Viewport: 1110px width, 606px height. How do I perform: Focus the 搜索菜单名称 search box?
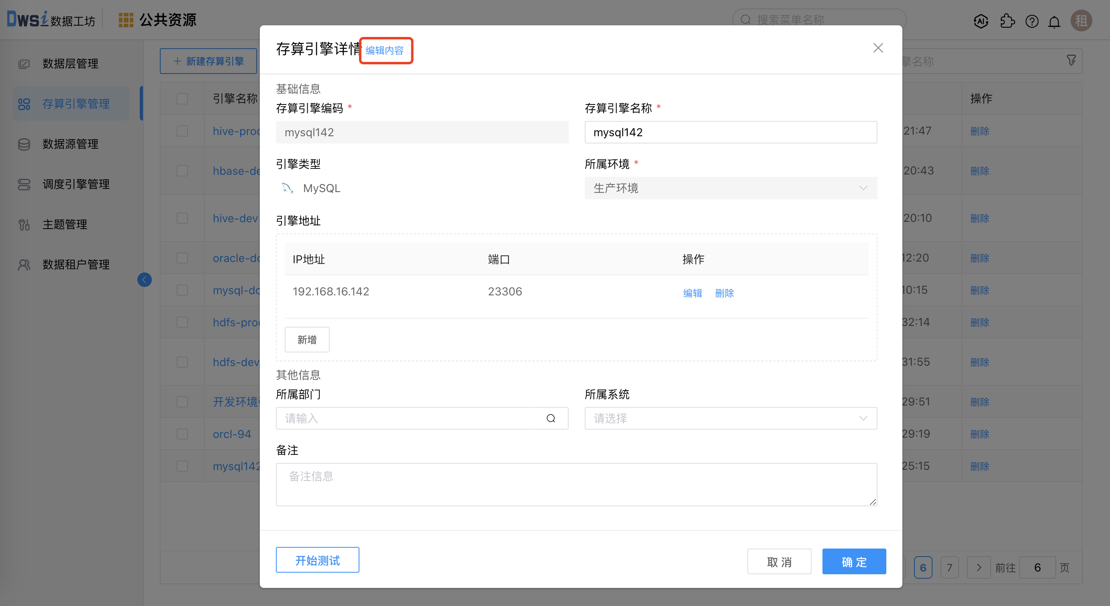(819, 19)
